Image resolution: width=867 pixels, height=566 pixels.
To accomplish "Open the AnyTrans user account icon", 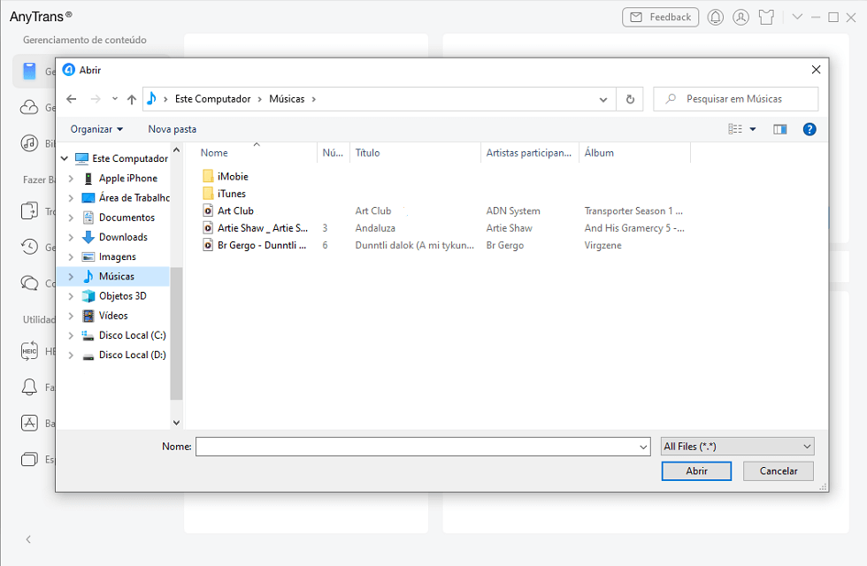I will [x=741, y=17].
